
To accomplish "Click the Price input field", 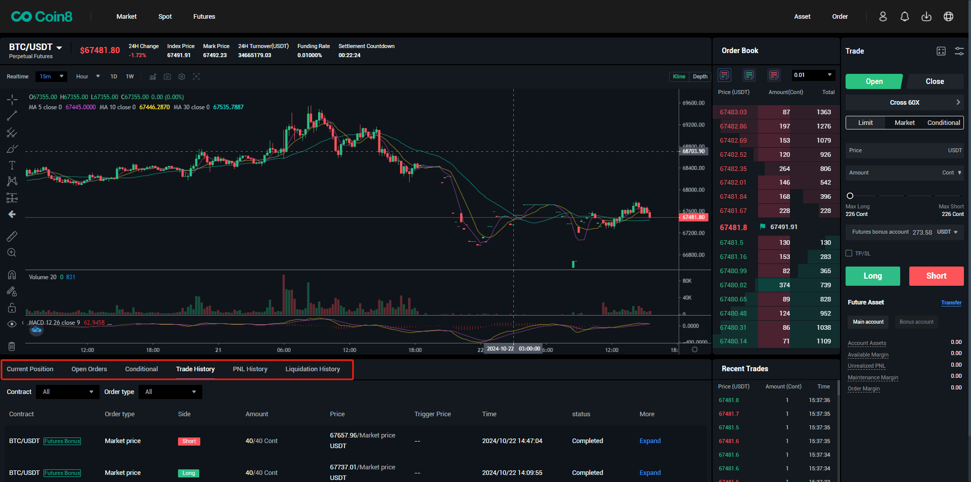I will click(x=895, y=151).
